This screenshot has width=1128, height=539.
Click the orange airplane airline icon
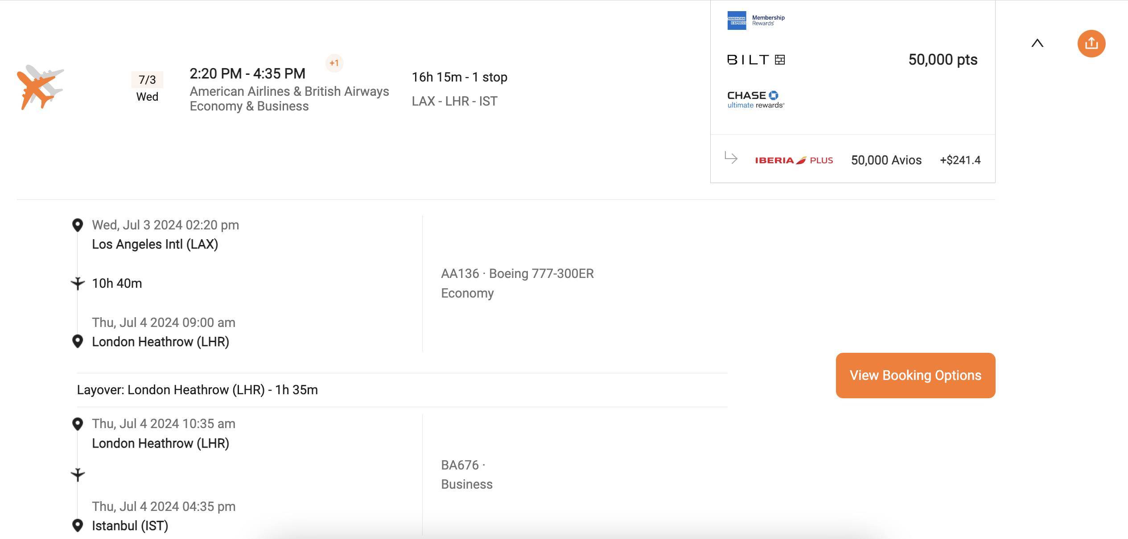click(x=40, y=87)
